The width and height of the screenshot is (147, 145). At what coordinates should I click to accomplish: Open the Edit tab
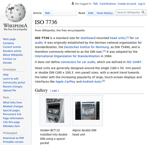tap(91, 13)
